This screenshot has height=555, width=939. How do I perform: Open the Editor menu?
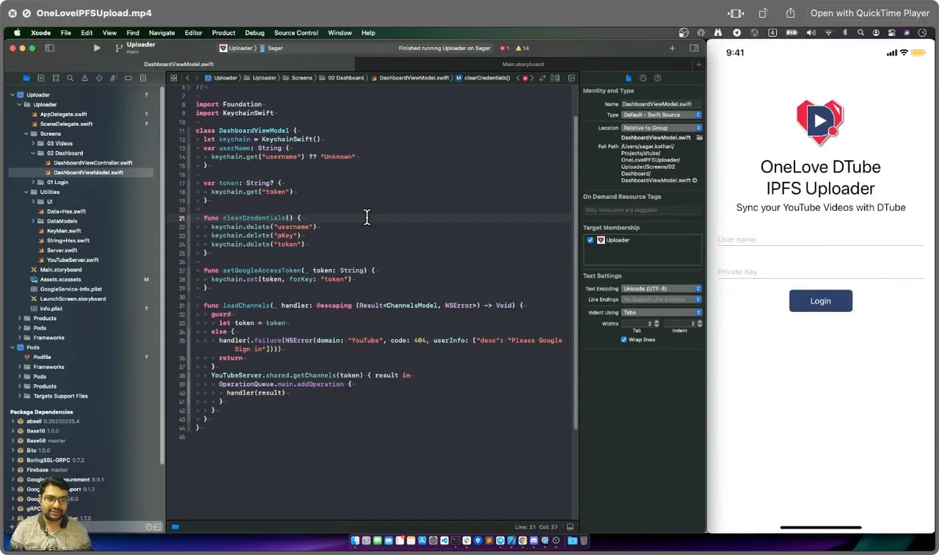click(x=193, y=33)
